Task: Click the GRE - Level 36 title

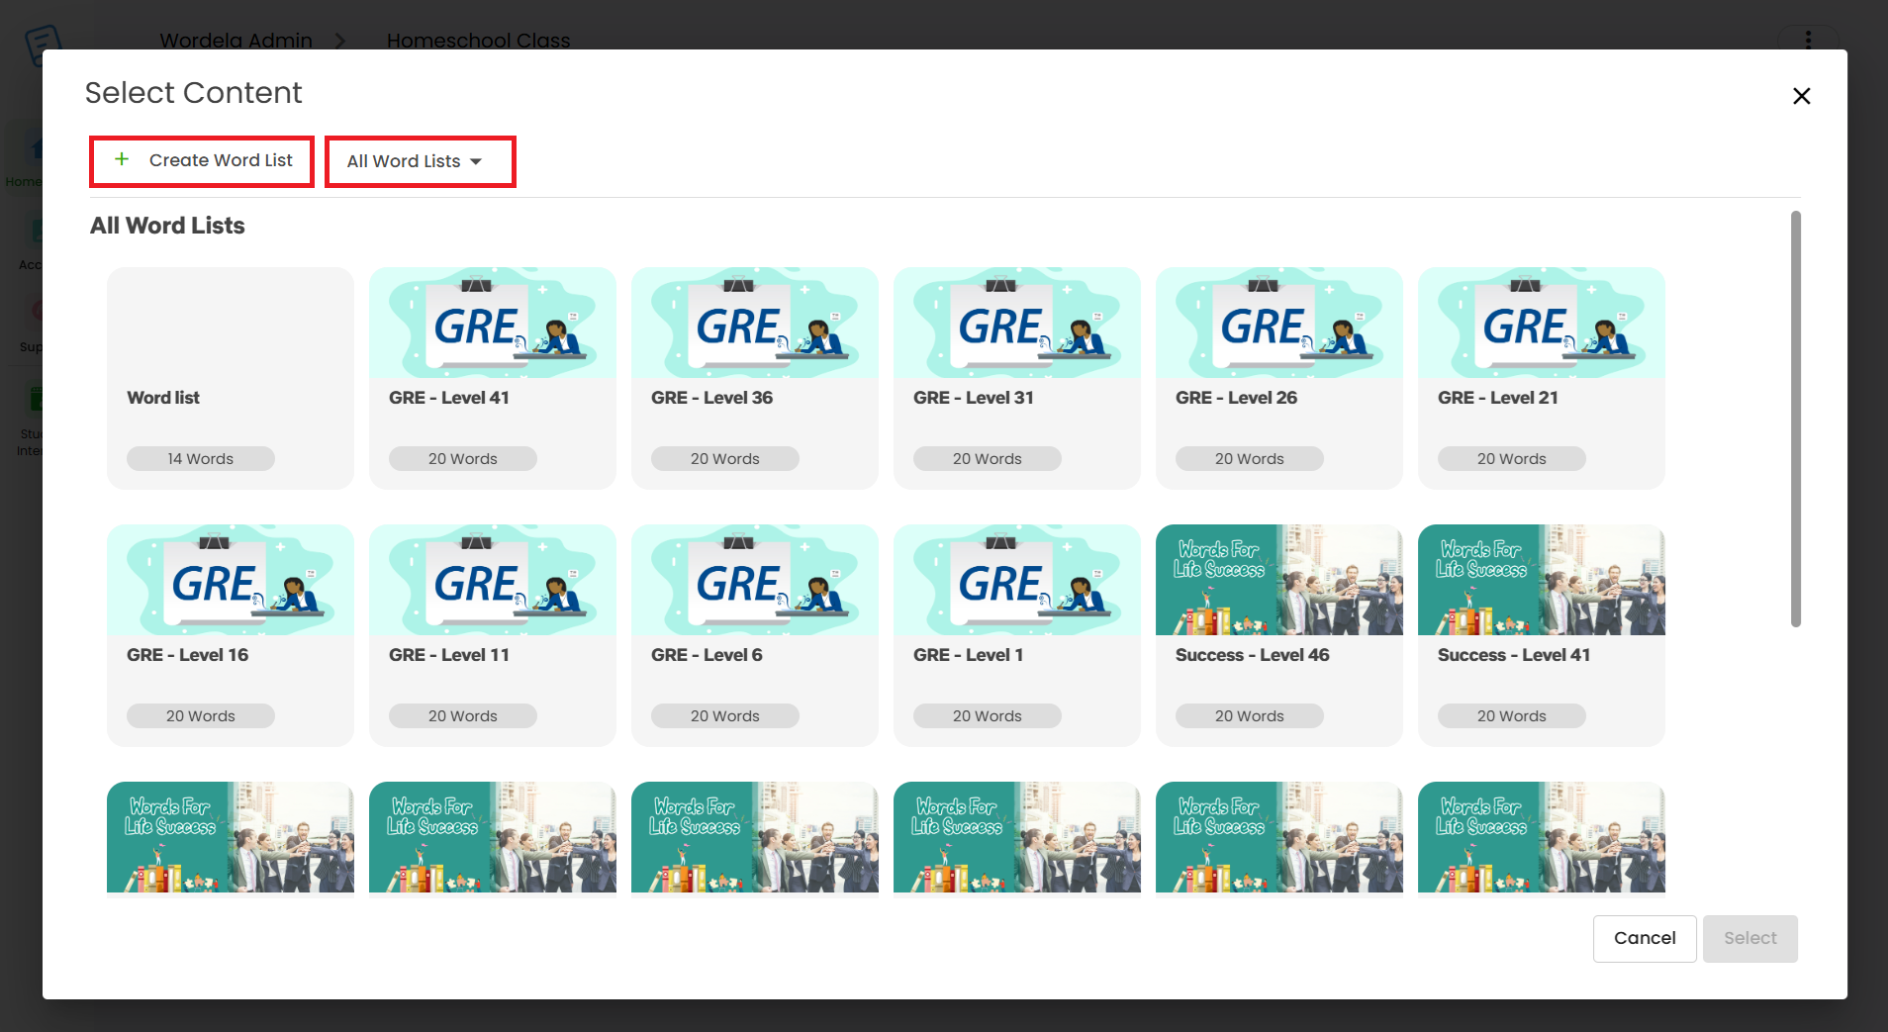Action: (x=711, y=398)
